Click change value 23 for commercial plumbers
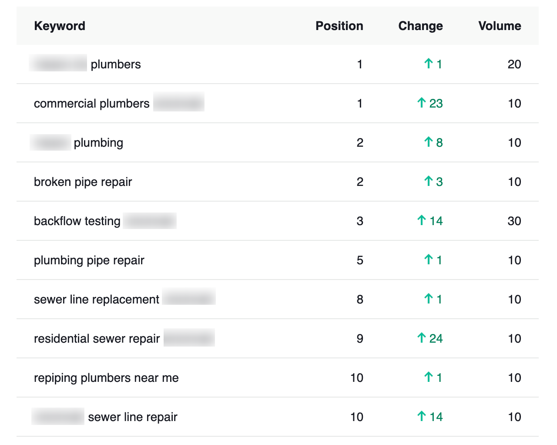This screenshot has width=557, height=445. (436, 104)
